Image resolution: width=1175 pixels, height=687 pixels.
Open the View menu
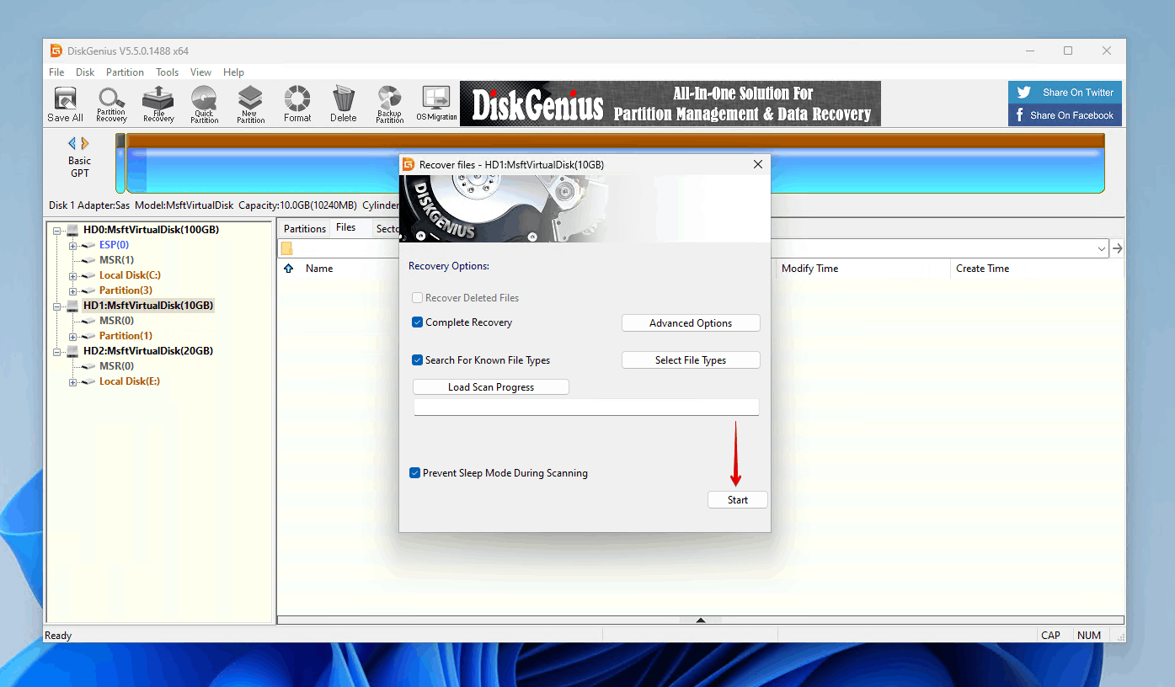(200, 72)
